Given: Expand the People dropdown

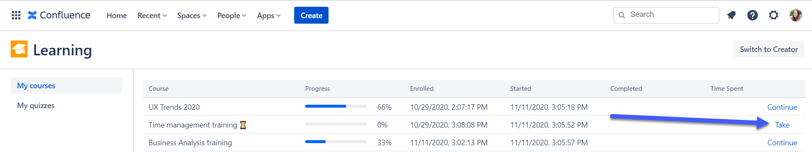Looking at the screenshot, I should [x=232, y=16].
